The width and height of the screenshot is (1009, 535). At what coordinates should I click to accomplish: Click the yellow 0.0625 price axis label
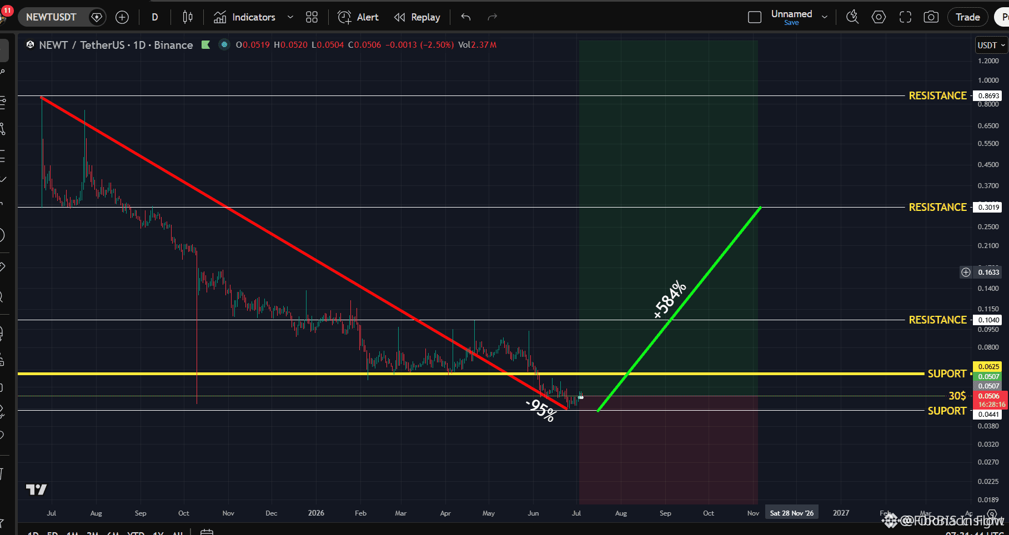tap(988, 366)
